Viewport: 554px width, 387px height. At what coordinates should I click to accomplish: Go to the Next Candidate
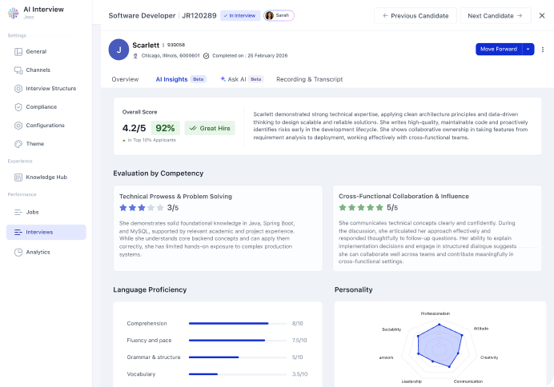(x=494, y=15)
